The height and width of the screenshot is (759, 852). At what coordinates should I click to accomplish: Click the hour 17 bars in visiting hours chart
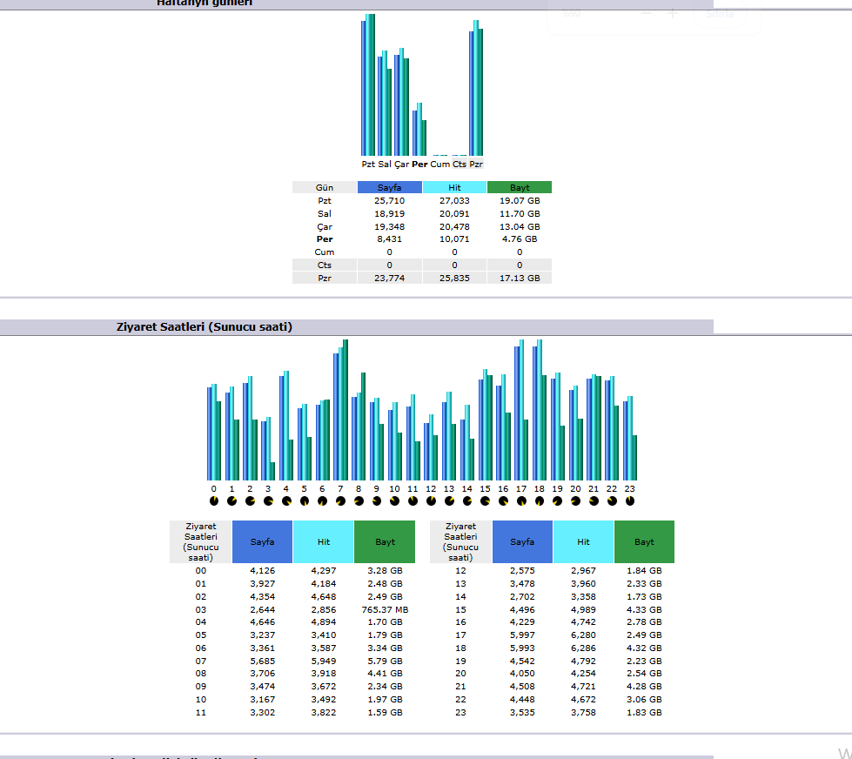pos(521,410)
